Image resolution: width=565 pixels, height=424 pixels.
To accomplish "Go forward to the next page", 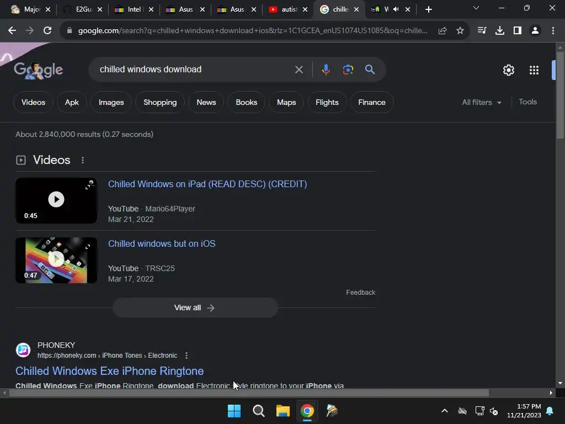I will [x=30, y=31].
